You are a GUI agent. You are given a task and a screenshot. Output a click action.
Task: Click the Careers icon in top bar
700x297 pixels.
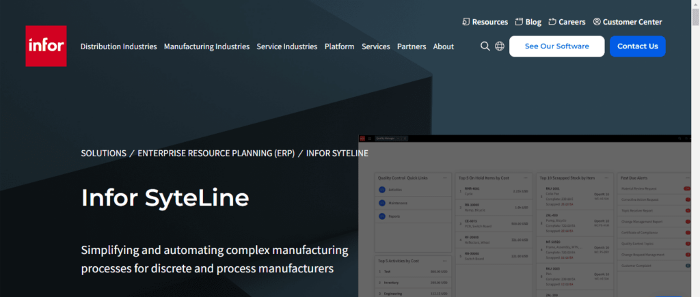552,22
